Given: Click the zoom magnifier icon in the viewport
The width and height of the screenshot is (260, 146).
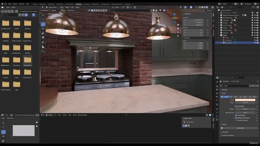Looking at the screenshot, I should [x=178, y=25].
